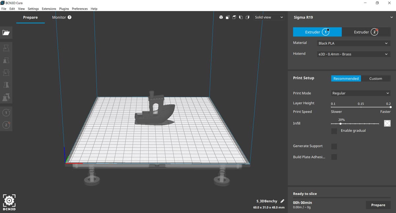Click the 00h 00min print time estimate
This screenshot has height=213, width=396.
click(x=302, y=203)
